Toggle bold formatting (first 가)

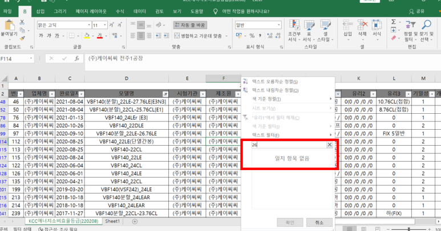point(41,36)
